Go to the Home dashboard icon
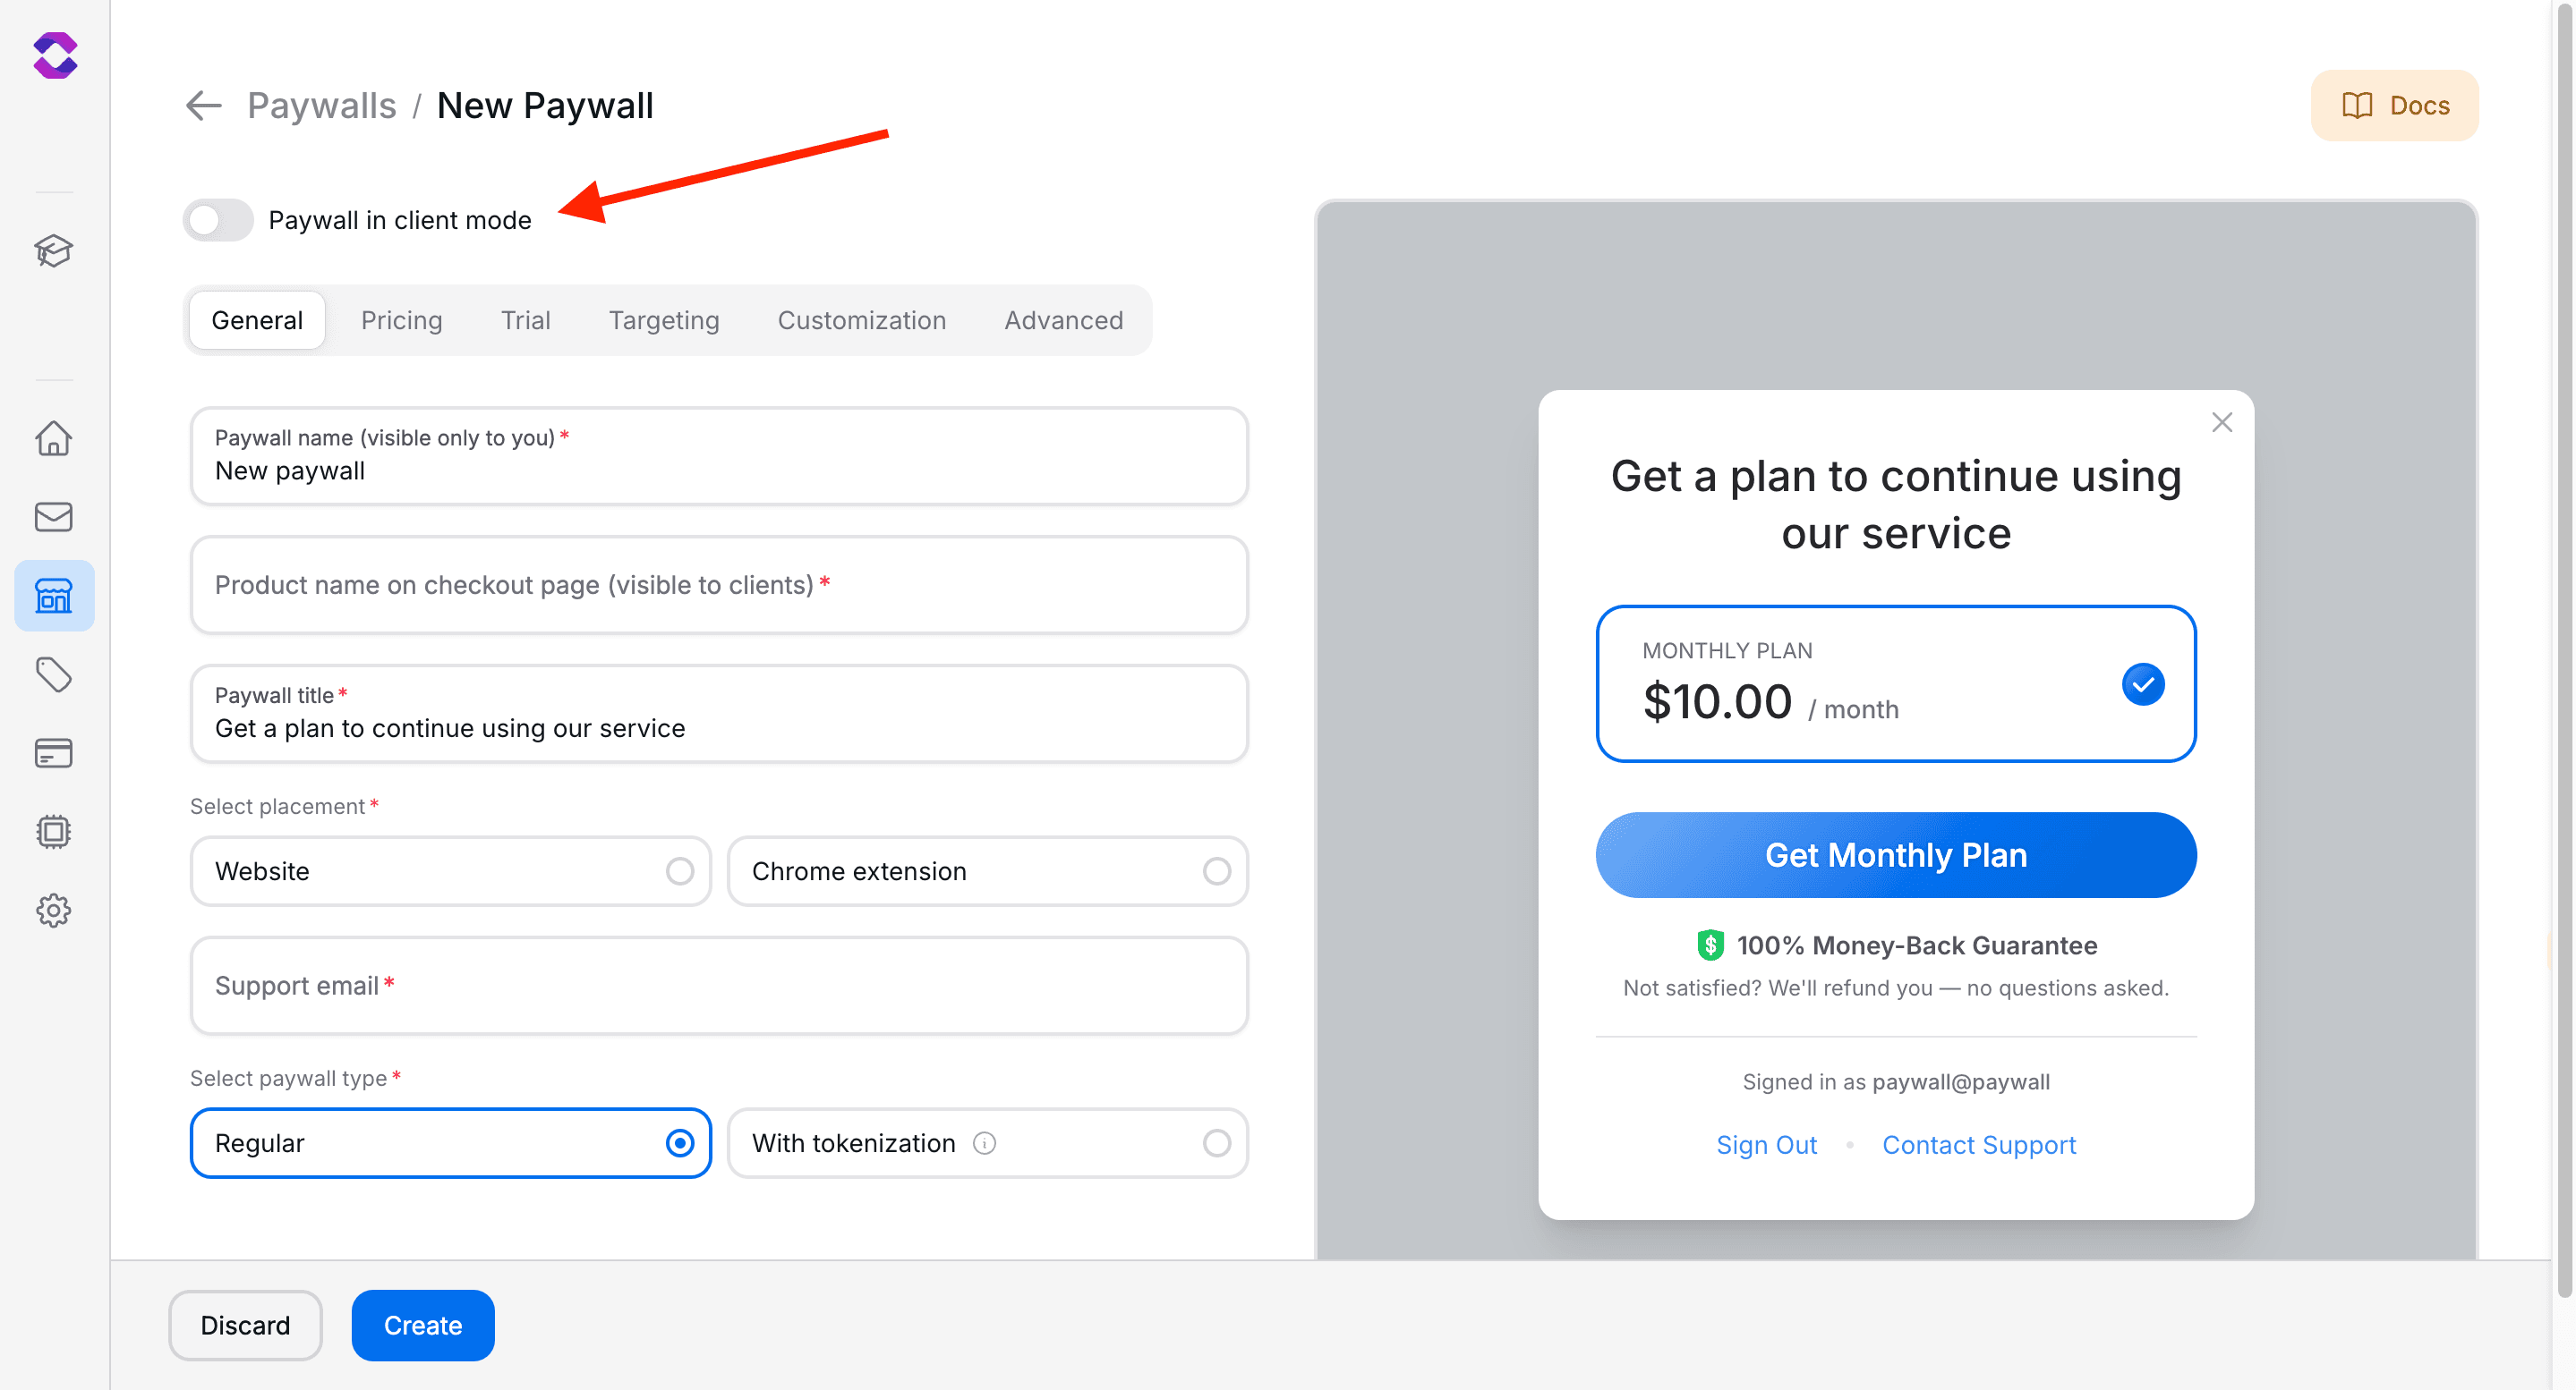The width and height of the screenshot is (2576, 1390). click(54, 437)
